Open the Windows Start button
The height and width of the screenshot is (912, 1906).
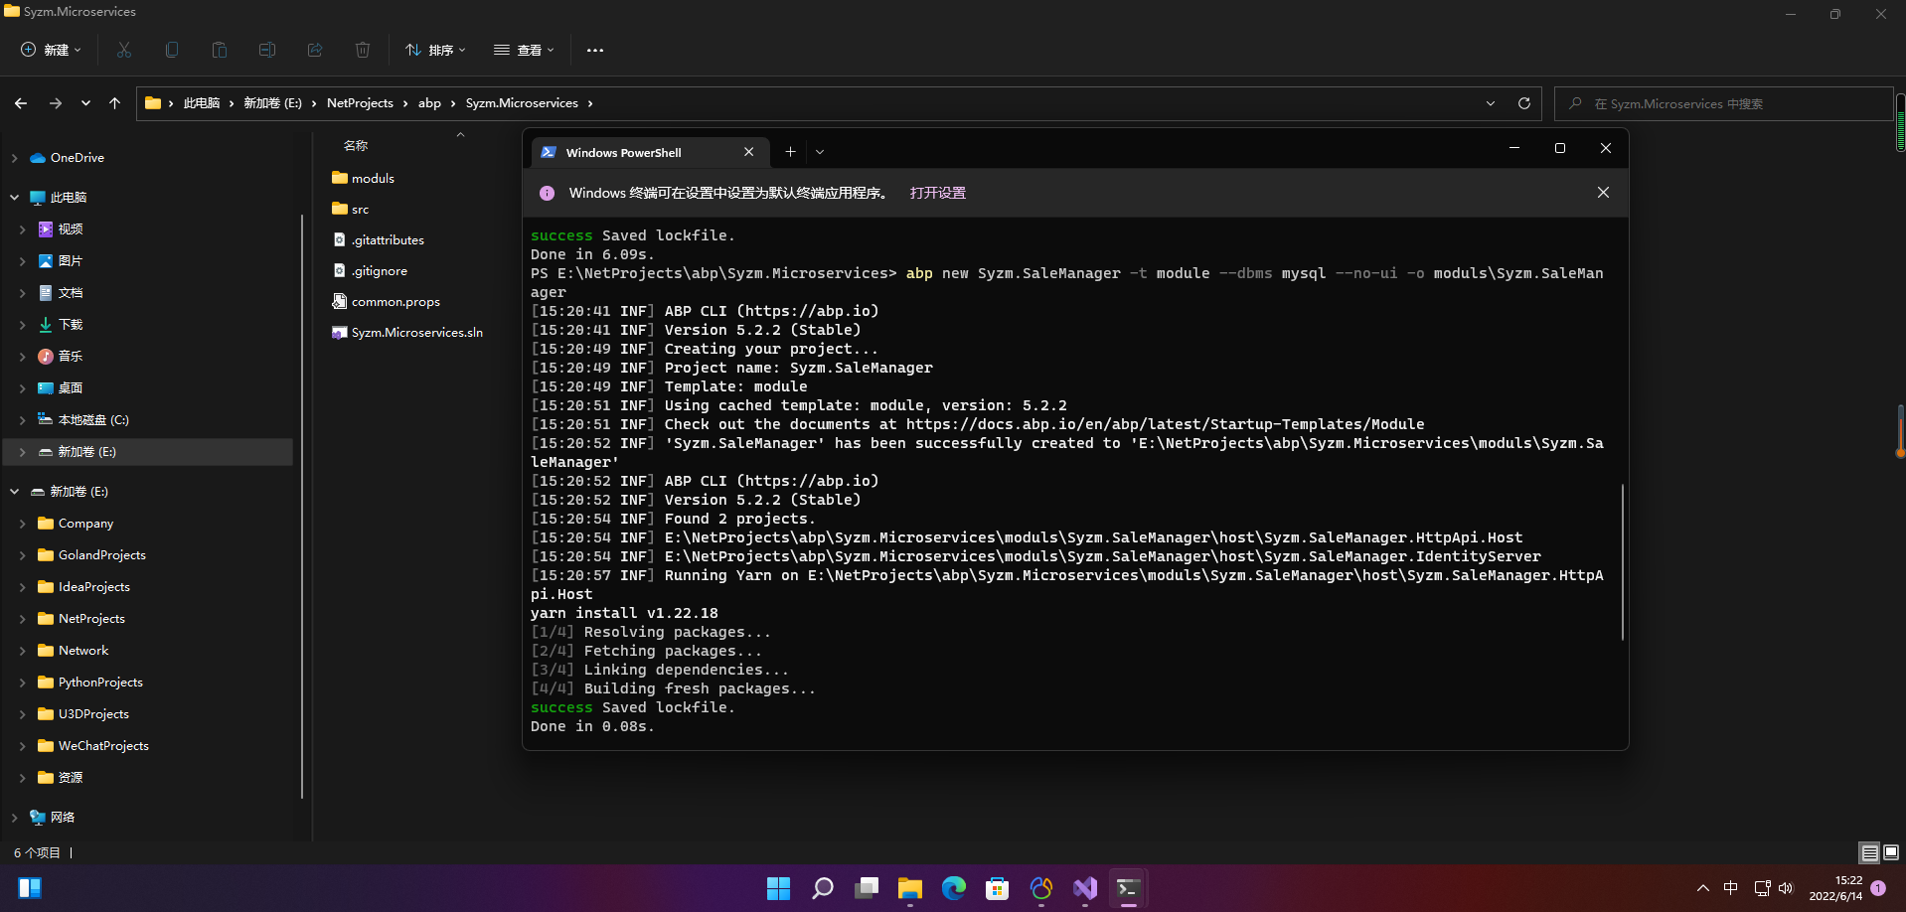[779, 888]
